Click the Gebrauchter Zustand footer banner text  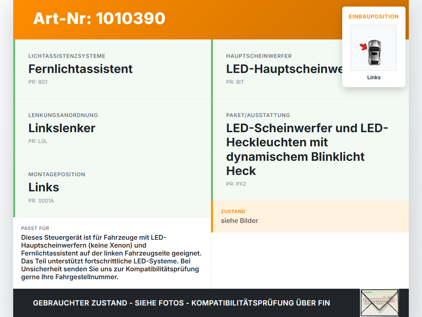pos(181,303)
